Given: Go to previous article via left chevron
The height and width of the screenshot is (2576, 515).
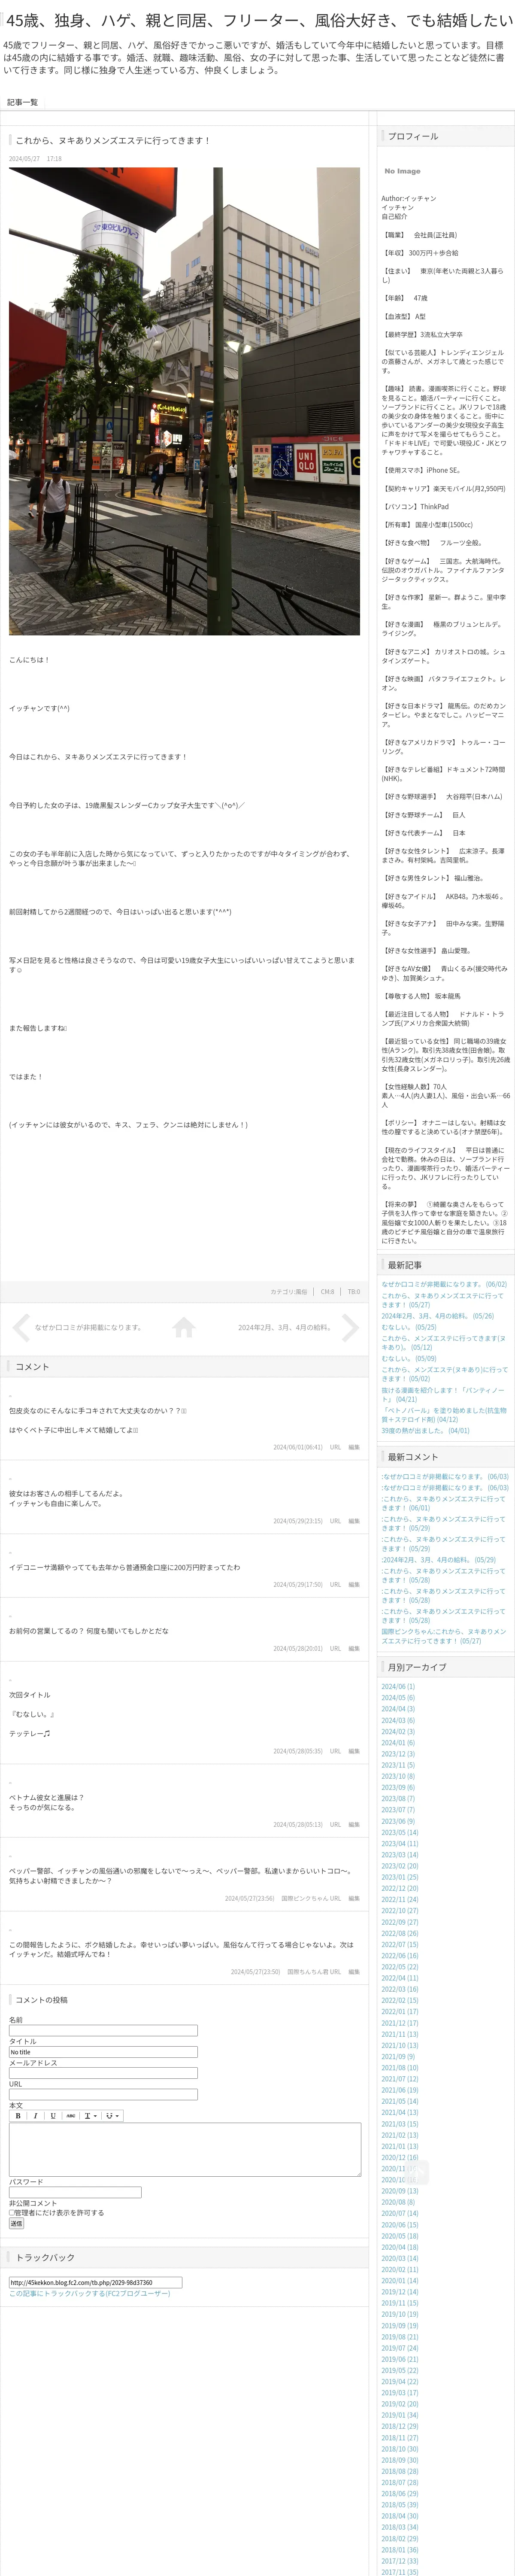Looking at the screenshot, I should pos(21,1327).
